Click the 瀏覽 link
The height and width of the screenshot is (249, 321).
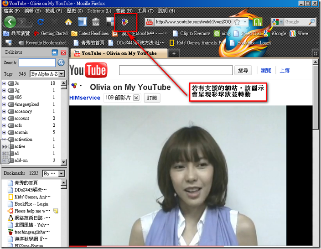[266, 71]
